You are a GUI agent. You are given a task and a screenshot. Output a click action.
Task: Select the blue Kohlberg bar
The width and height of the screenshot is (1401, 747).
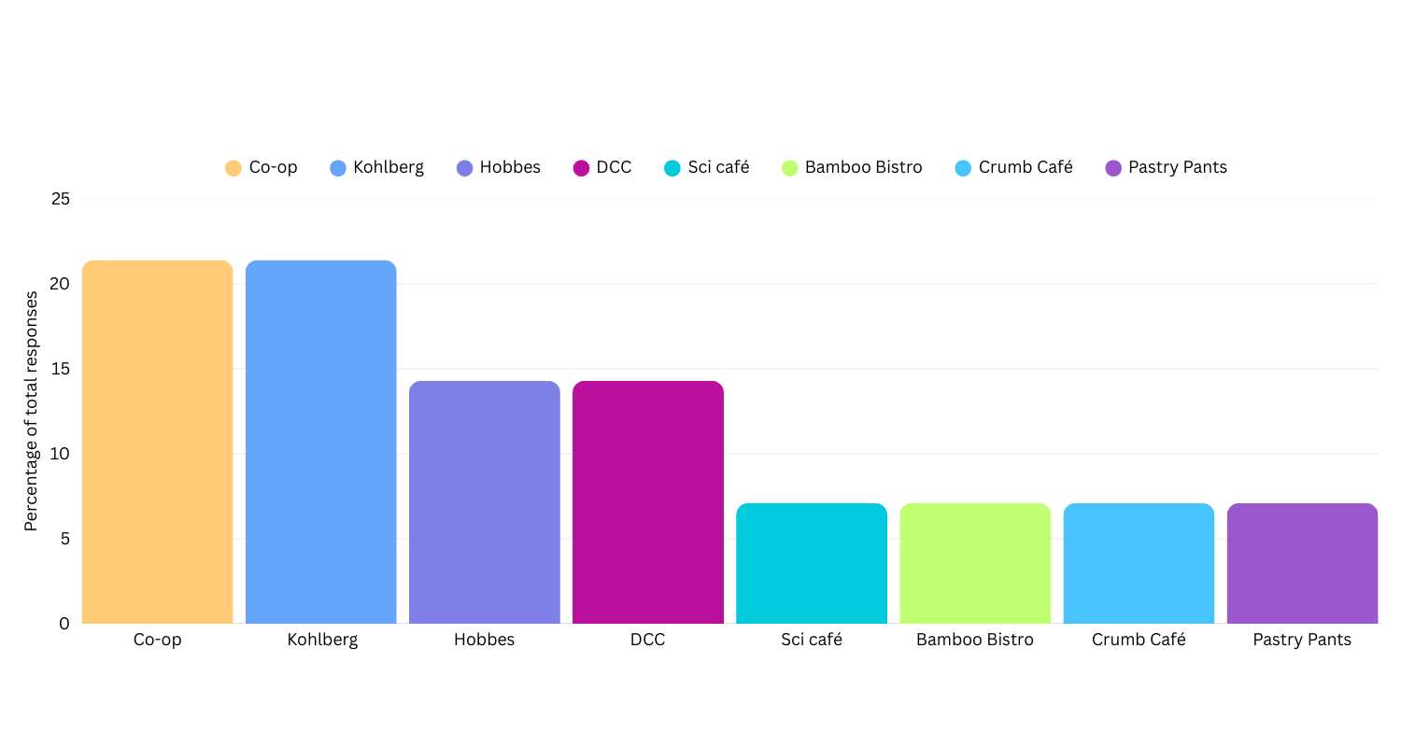(321, 442)
